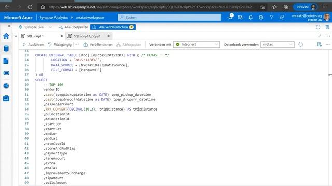Open the Monitor hub gauge icon
Image resolution: width=332 pixels, height=186 pixels.
pos(6,86)
